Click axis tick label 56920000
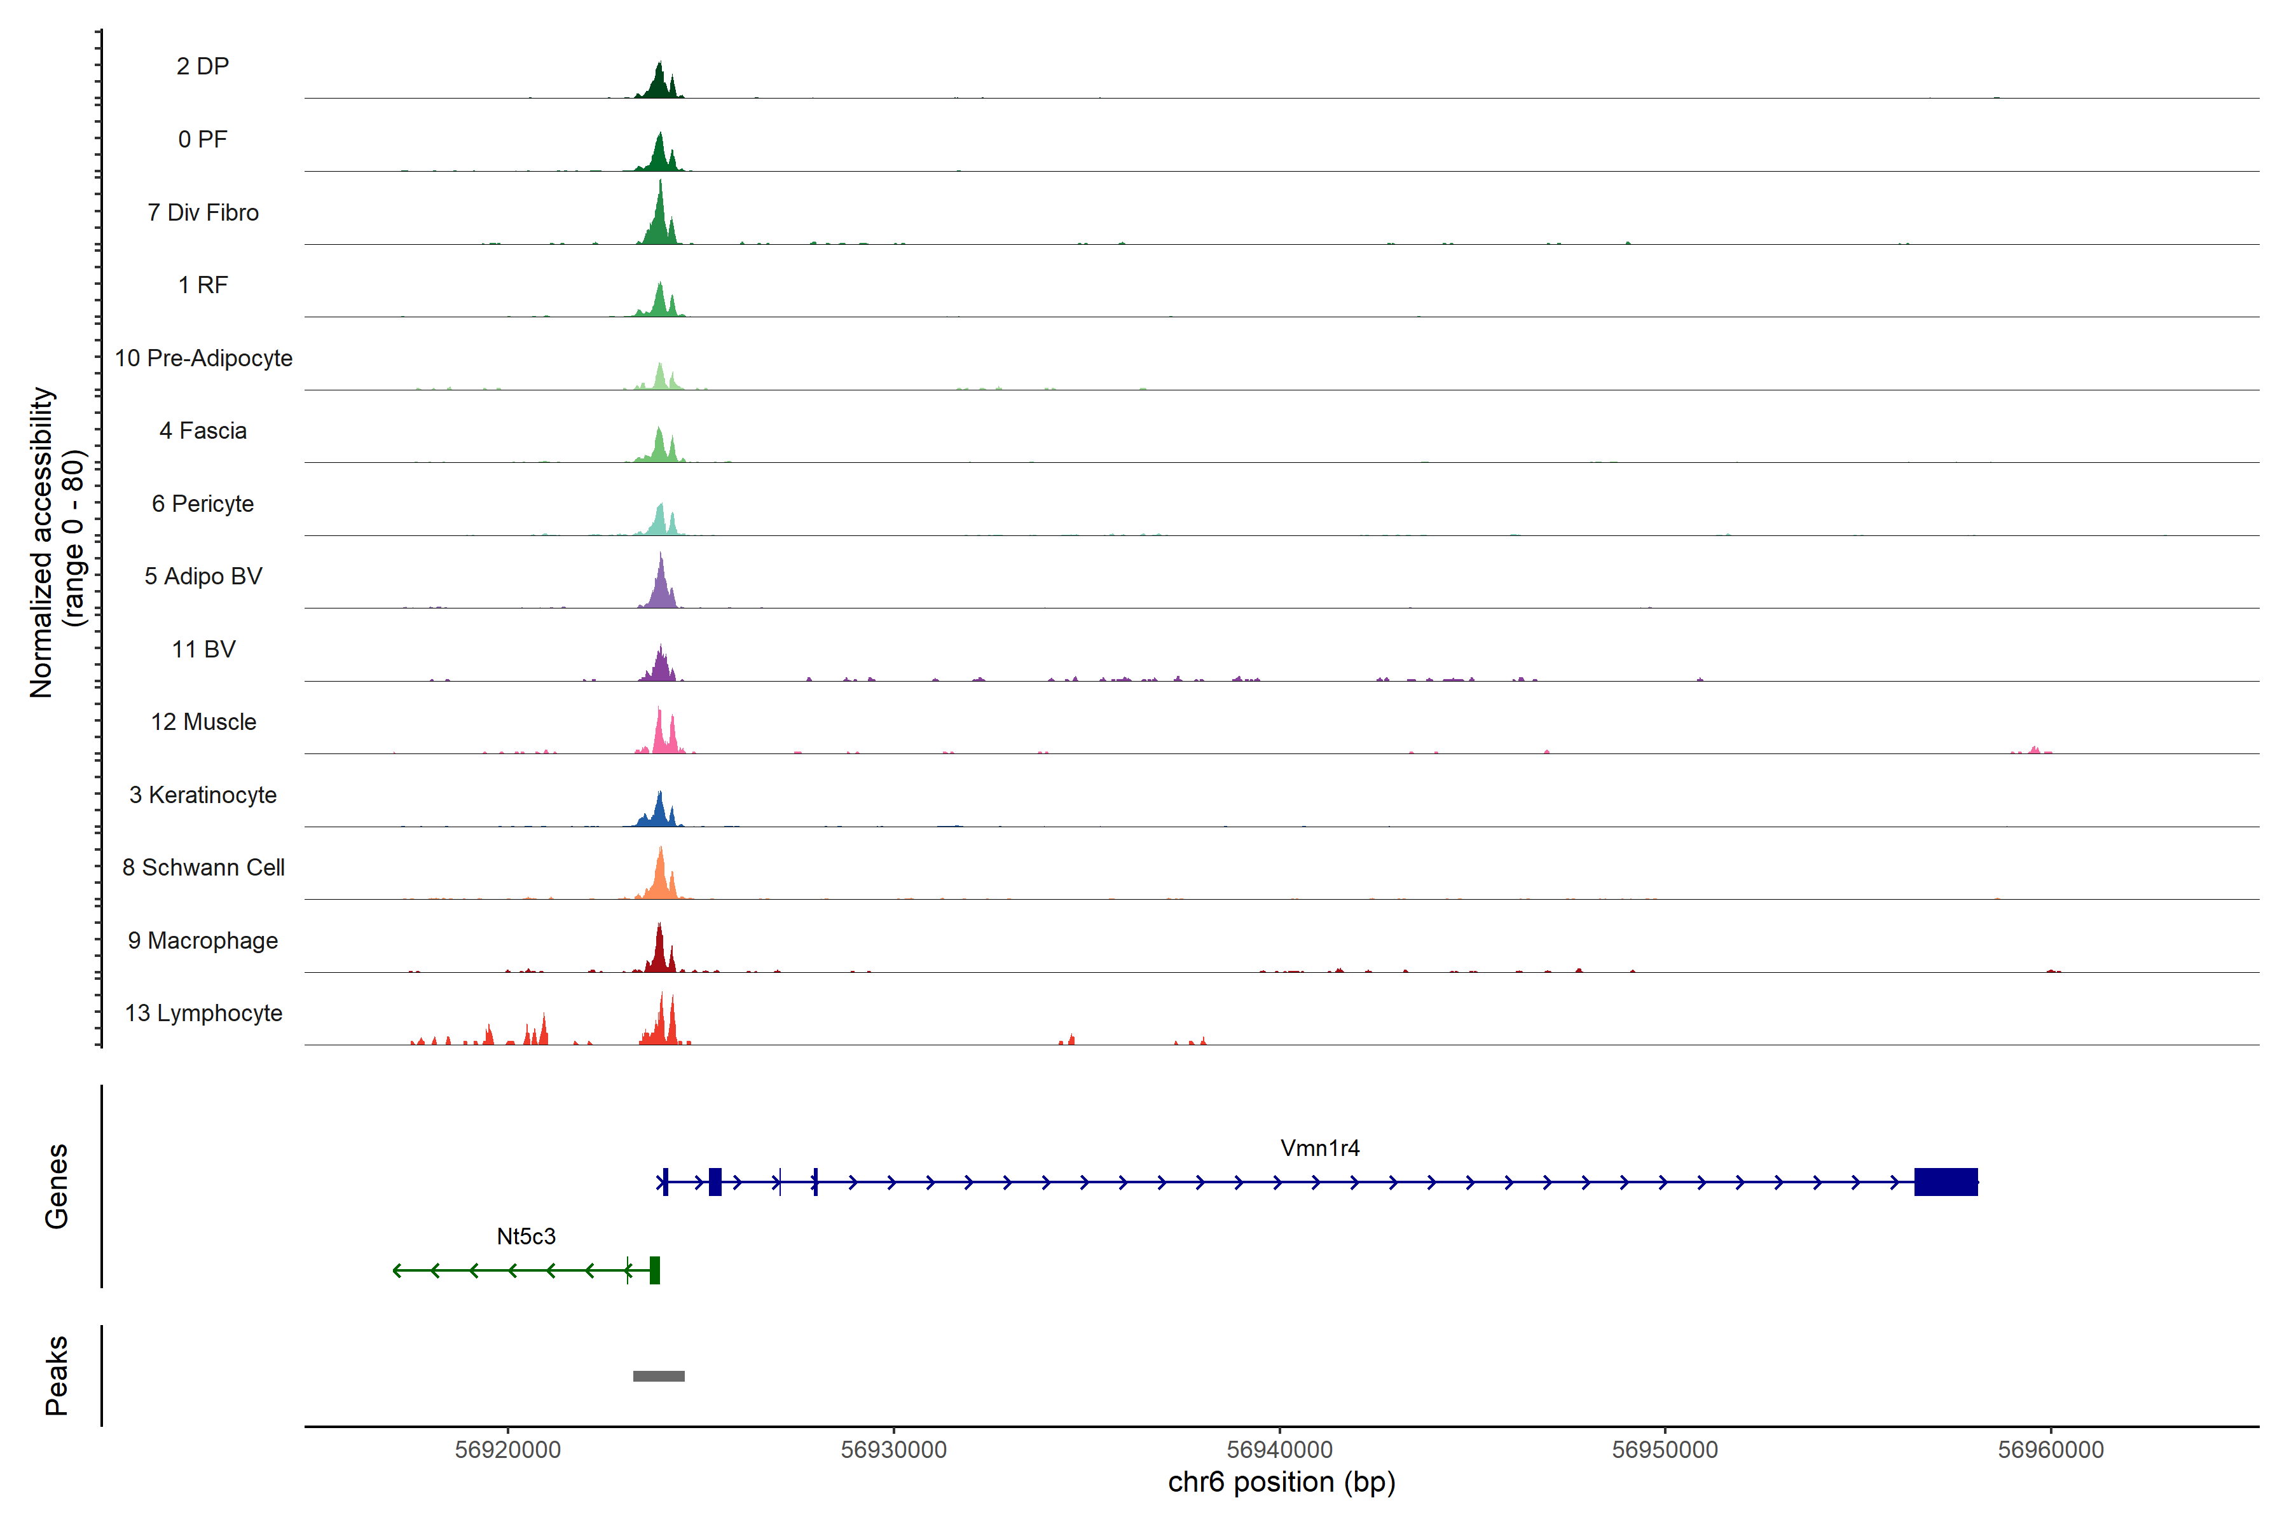The image size is (2289, 1526). click(x=507, y=1449)
